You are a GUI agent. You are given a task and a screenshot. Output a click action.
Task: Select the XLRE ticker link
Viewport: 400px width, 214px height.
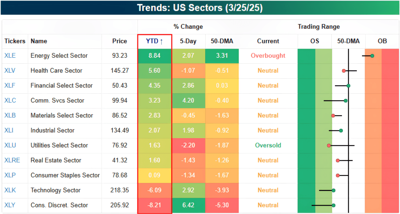pyautogui.click(x=12, y=160)
